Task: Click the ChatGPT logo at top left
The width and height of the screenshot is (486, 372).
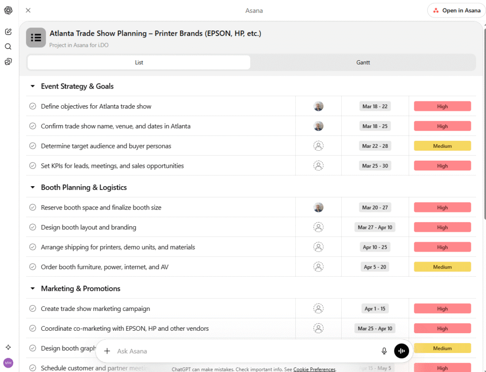Action: 8,10
